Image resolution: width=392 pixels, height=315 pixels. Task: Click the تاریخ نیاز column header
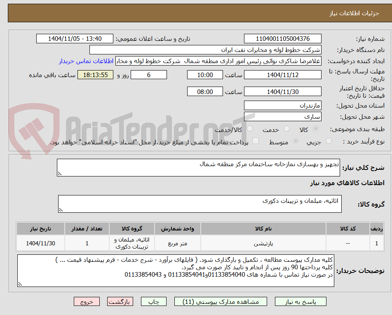(40, 229)
